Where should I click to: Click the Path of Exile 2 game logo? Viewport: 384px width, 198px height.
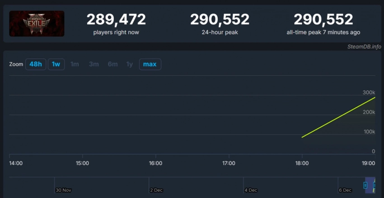click(37, 23)
